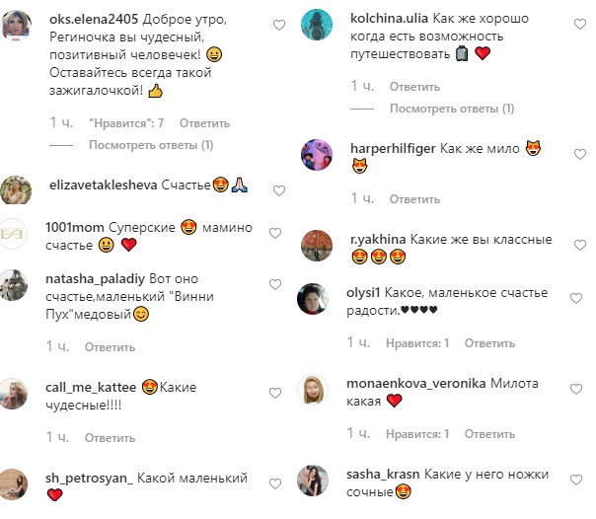
Task: Like r.yakhina's comment
Action: tap(579, 245)
